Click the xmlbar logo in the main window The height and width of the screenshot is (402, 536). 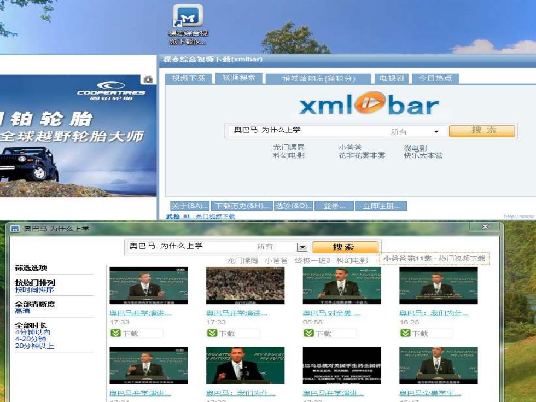pyautogui.click(x=369, y=103)
